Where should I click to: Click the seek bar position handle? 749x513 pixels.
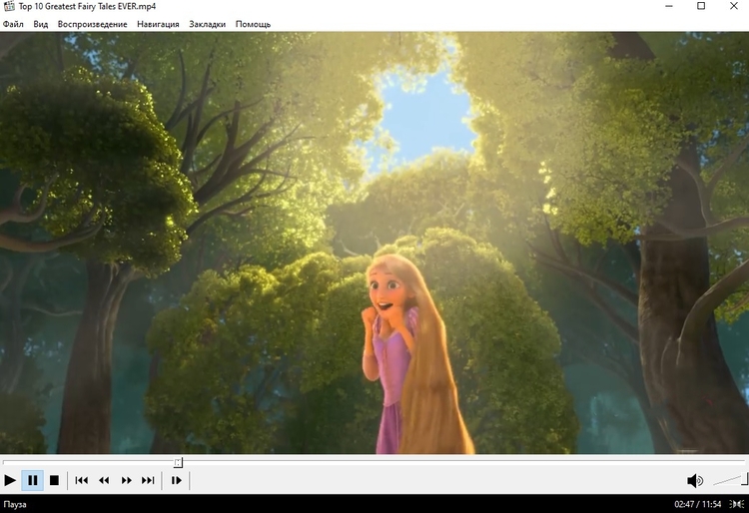179,462
